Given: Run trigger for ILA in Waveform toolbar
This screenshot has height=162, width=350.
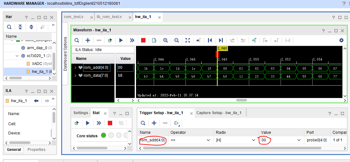Looking at the screenshot, I should pyautogui.click(x=121, y=40).
